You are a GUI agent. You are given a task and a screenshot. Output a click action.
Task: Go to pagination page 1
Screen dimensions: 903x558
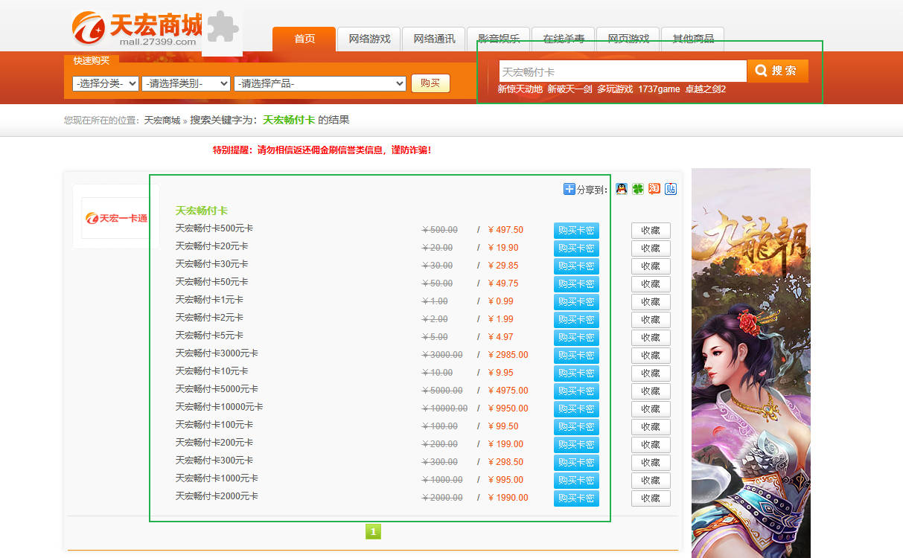coord(373,531)
